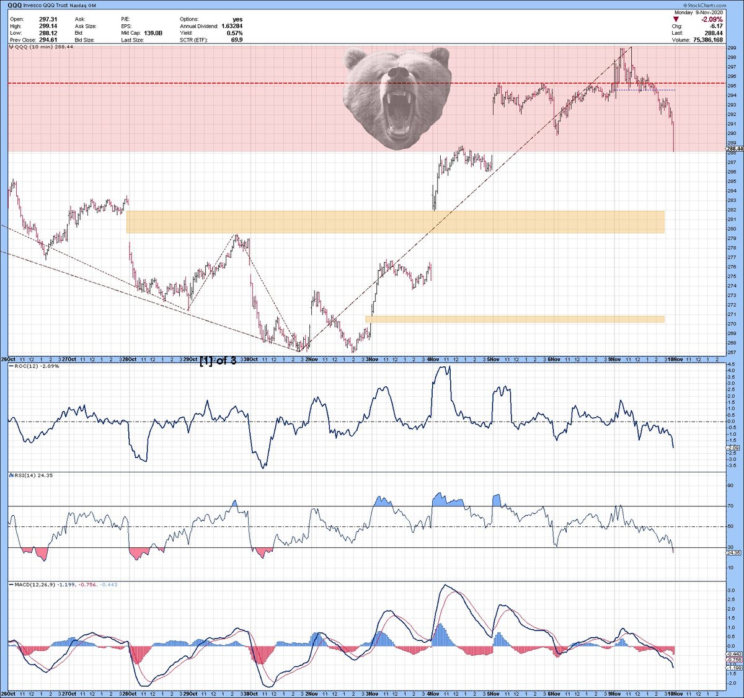Click the 9Nov label under the MACD panel
Image resolution: width=744 pixels, height=698 pixels.
(x=614, y=692)
